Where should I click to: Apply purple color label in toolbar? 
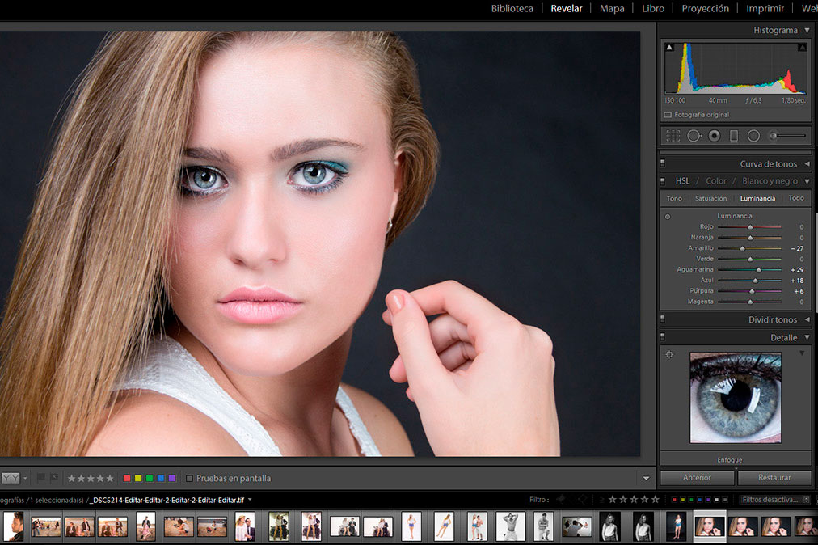172,478
